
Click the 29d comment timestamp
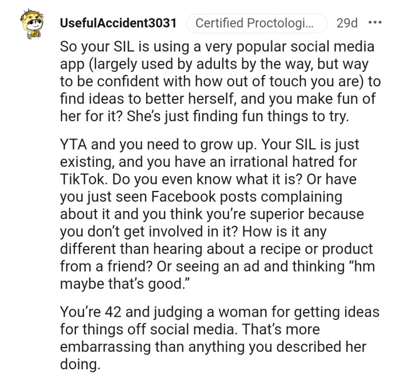point(347,24)
